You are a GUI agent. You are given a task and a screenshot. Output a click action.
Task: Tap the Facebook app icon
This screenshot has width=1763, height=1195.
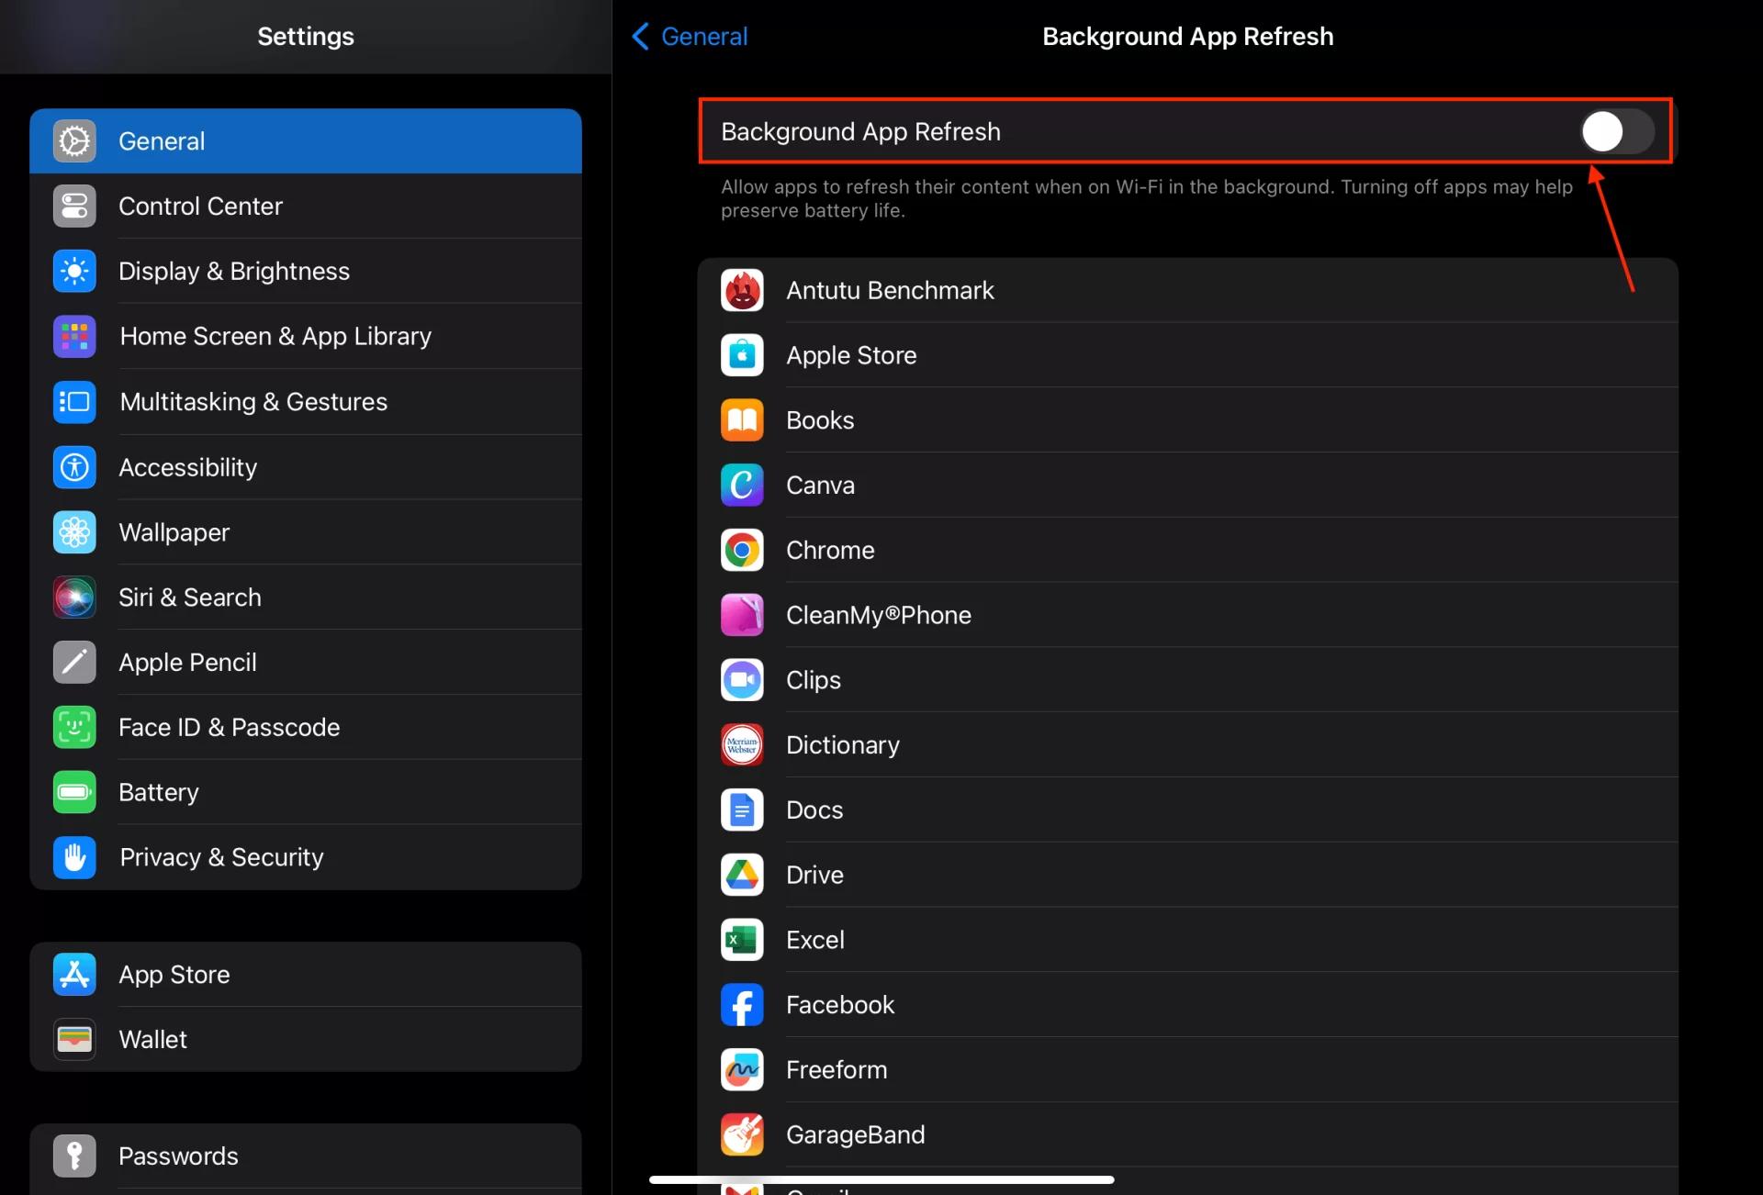[742, 1006]
